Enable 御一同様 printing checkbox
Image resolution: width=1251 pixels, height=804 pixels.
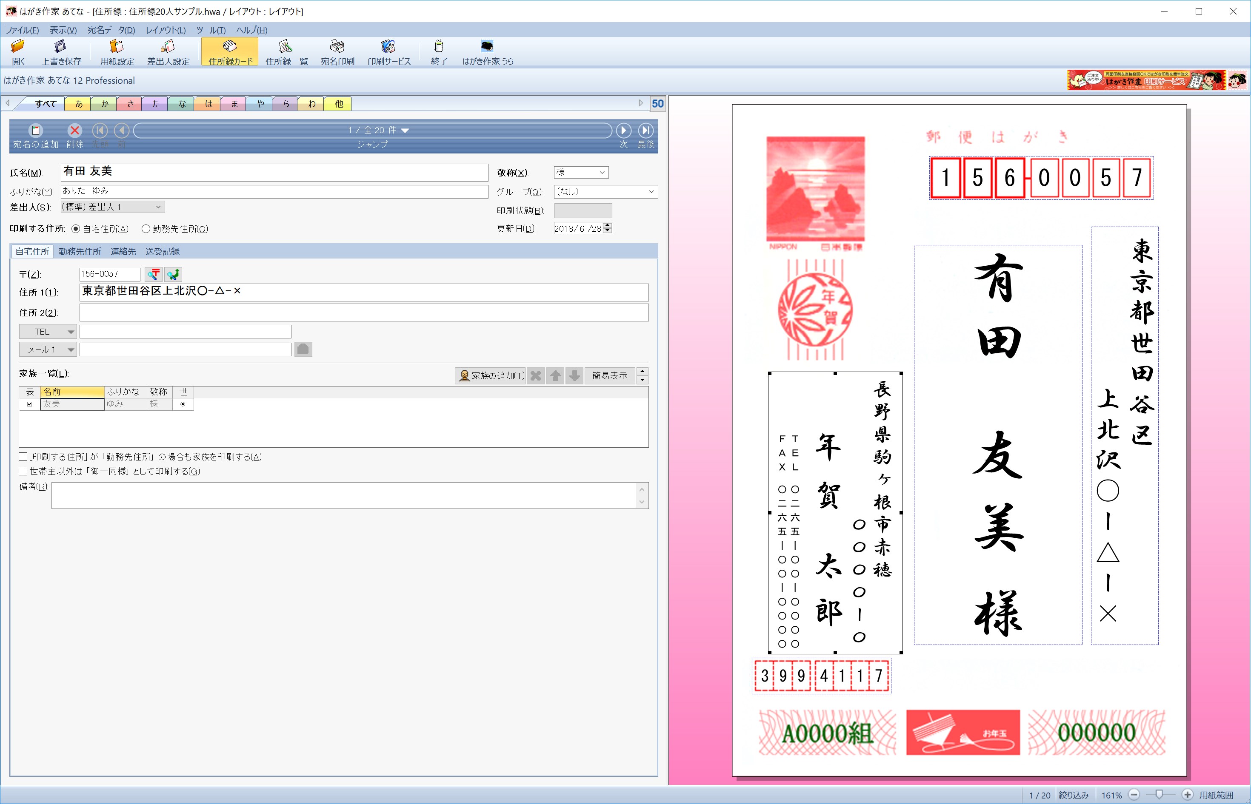tap(23, 471)
